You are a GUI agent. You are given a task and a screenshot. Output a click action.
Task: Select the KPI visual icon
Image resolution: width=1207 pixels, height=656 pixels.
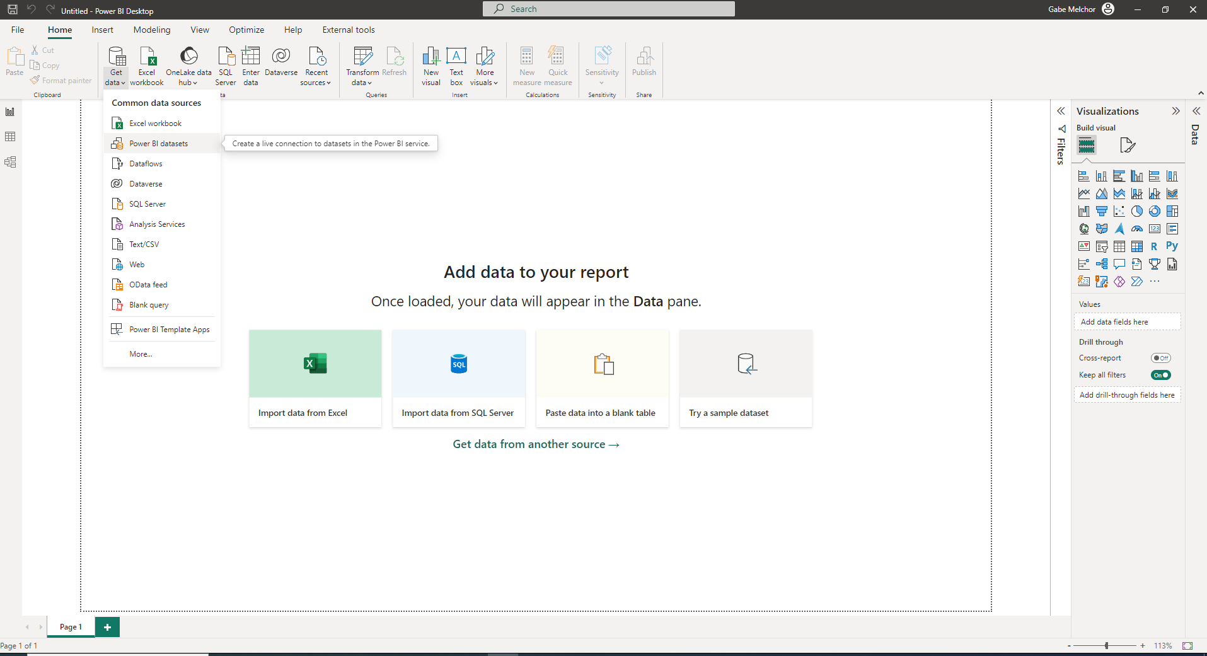(x=1083, y=246)
